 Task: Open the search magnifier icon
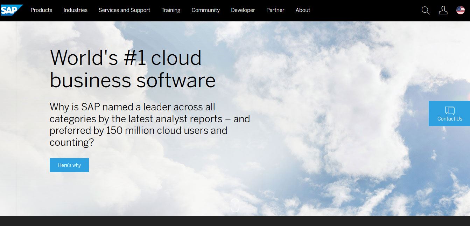[x=426, y=11]
